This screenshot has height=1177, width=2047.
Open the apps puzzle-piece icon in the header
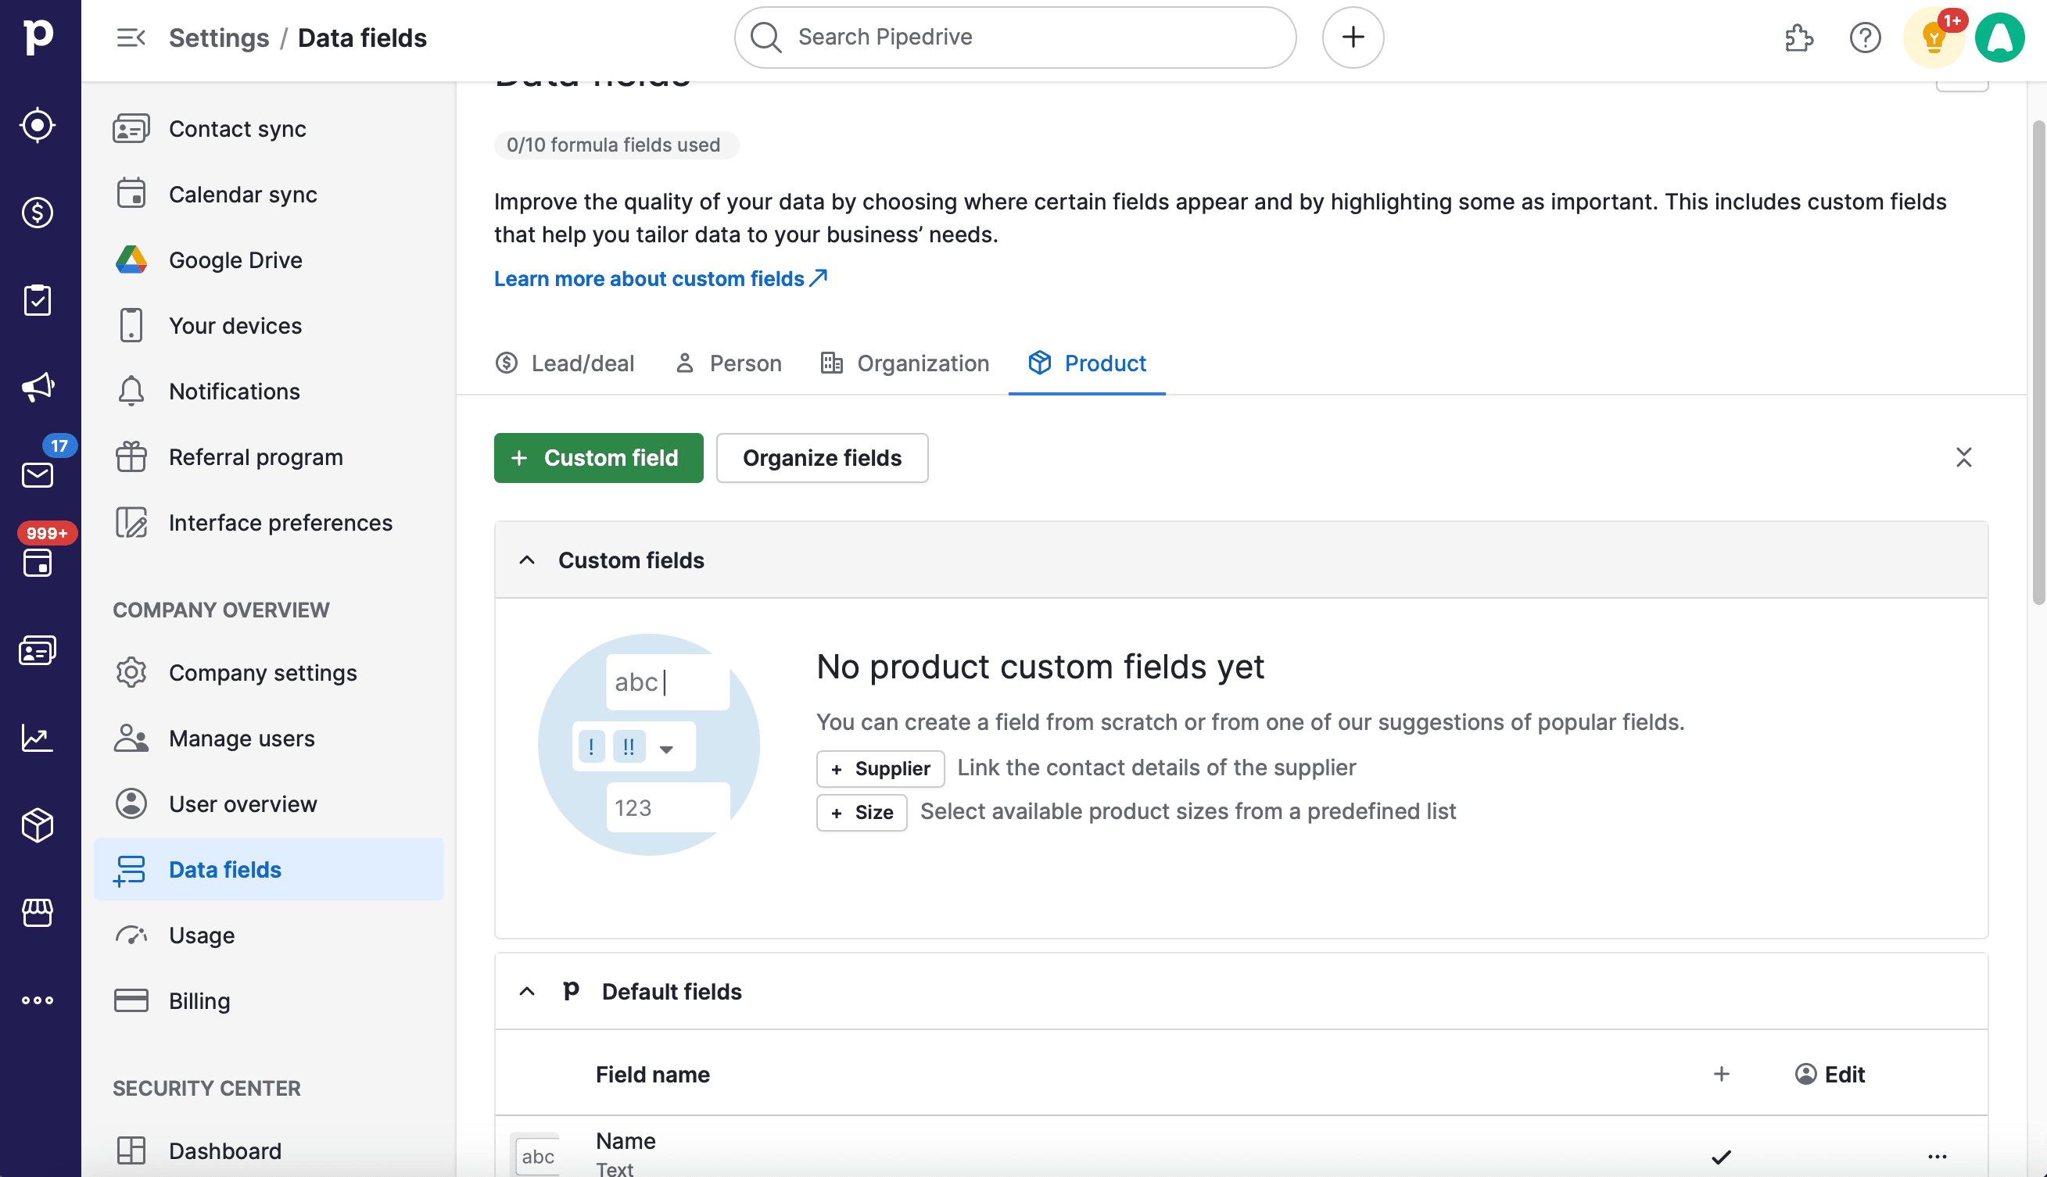[x=1798, y=38]
